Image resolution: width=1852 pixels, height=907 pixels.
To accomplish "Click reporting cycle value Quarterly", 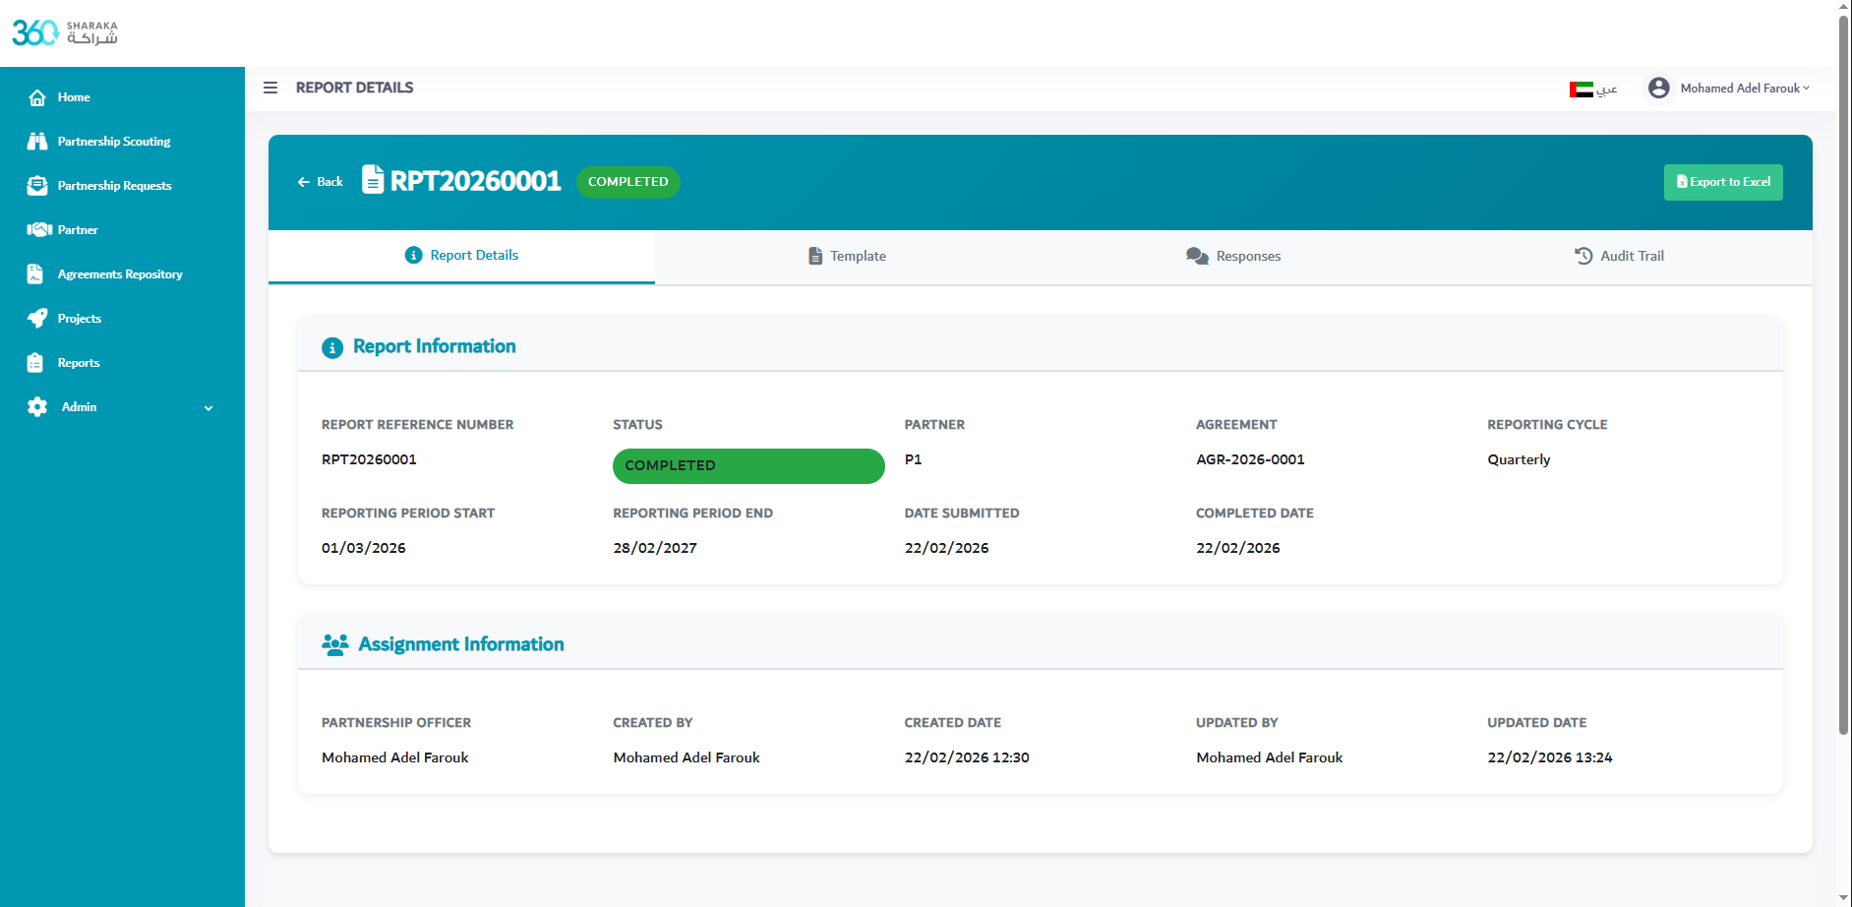I will [x=1519, y=459].
